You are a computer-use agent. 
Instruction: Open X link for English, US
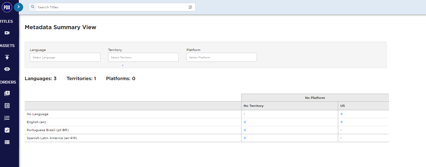[x=342, y=122]
